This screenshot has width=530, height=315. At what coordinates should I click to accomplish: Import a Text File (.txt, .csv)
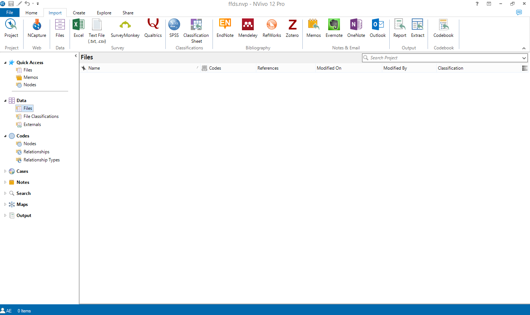[x=97, y=31]
